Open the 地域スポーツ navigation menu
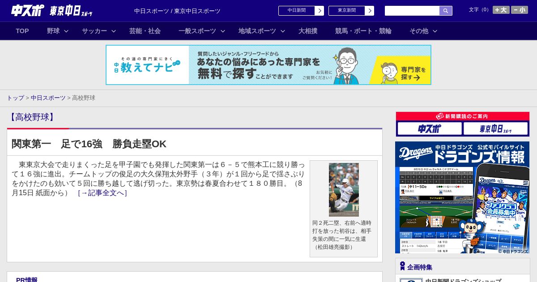The height and width of the screenshot is (282, 537). 257,31
